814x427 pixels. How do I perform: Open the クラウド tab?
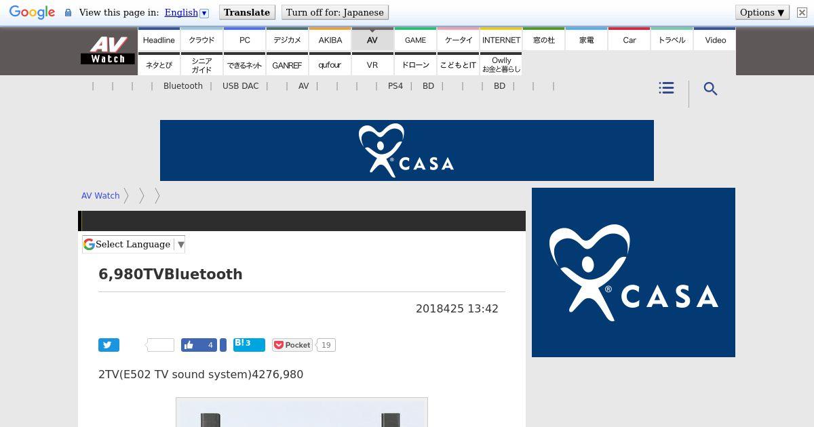click(x=201, y=40)
